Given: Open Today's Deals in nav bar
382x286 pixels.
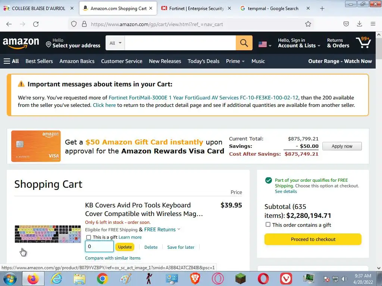Looking at the screenshot, I should point(203,61).
